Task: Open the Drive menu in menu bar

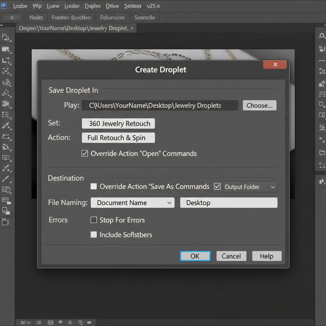Action: coord(112,6)
